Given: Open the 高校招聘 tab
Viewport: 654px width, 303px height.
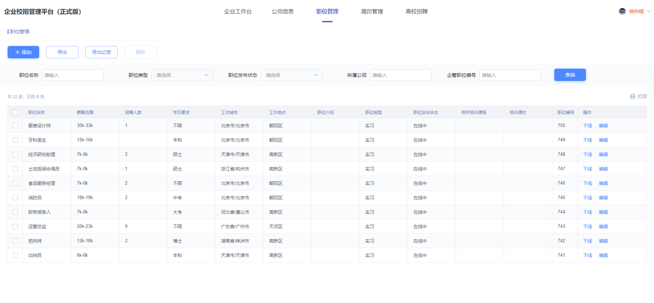Looking at the screenshot, I should click(416, 12).
